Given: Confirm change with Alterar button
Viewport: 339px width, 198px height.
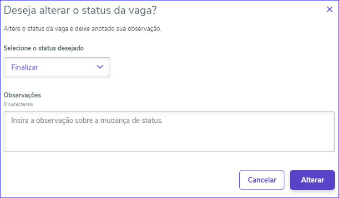Looking at the screenshot, I should [312, 180].
